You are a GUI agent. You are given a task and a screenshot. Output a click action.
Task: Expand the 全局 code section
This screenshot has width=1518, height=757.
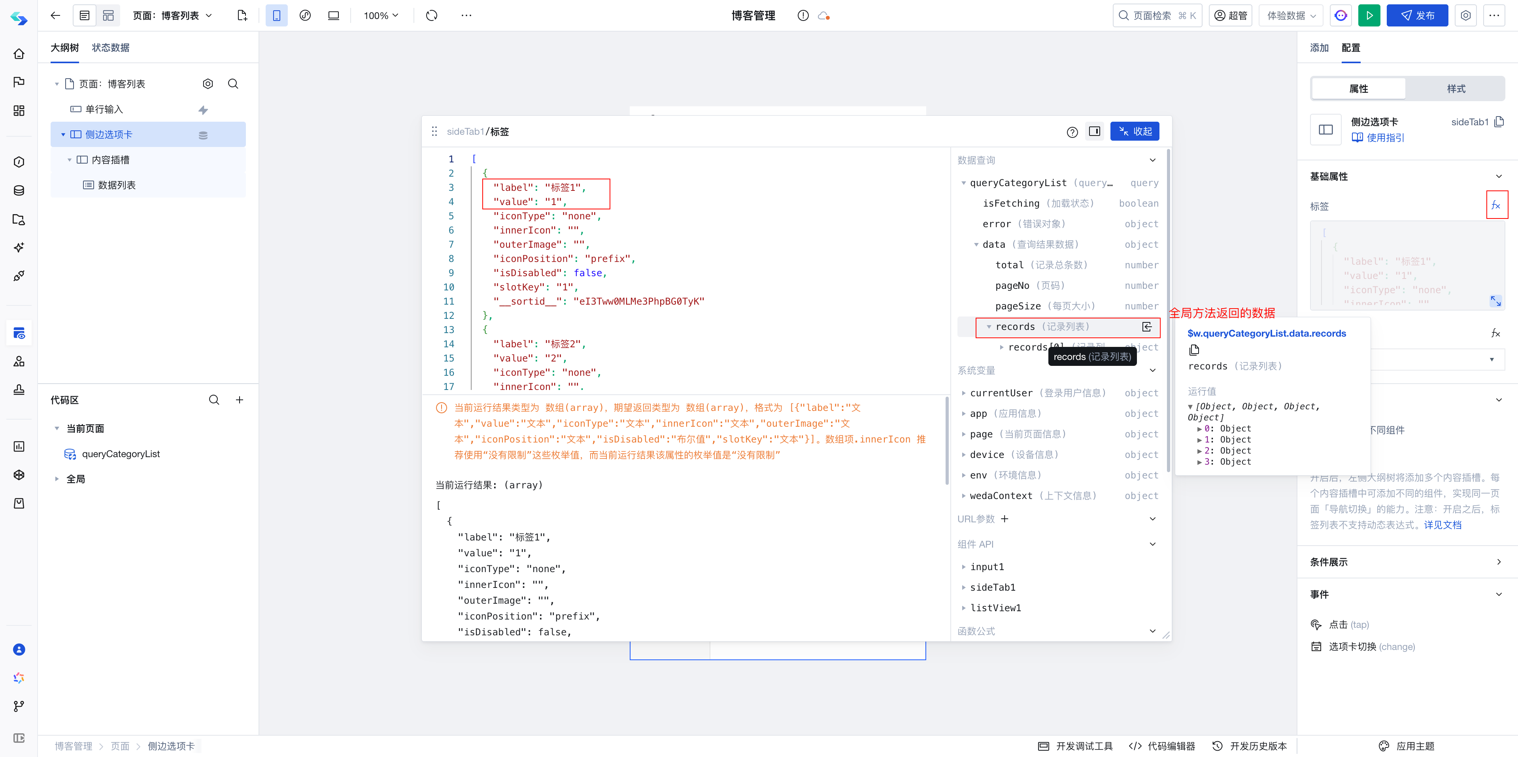point(57,479)
